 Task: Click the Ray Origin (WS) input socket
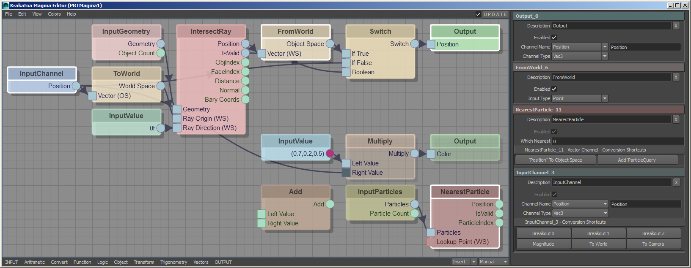coord(177,119)
